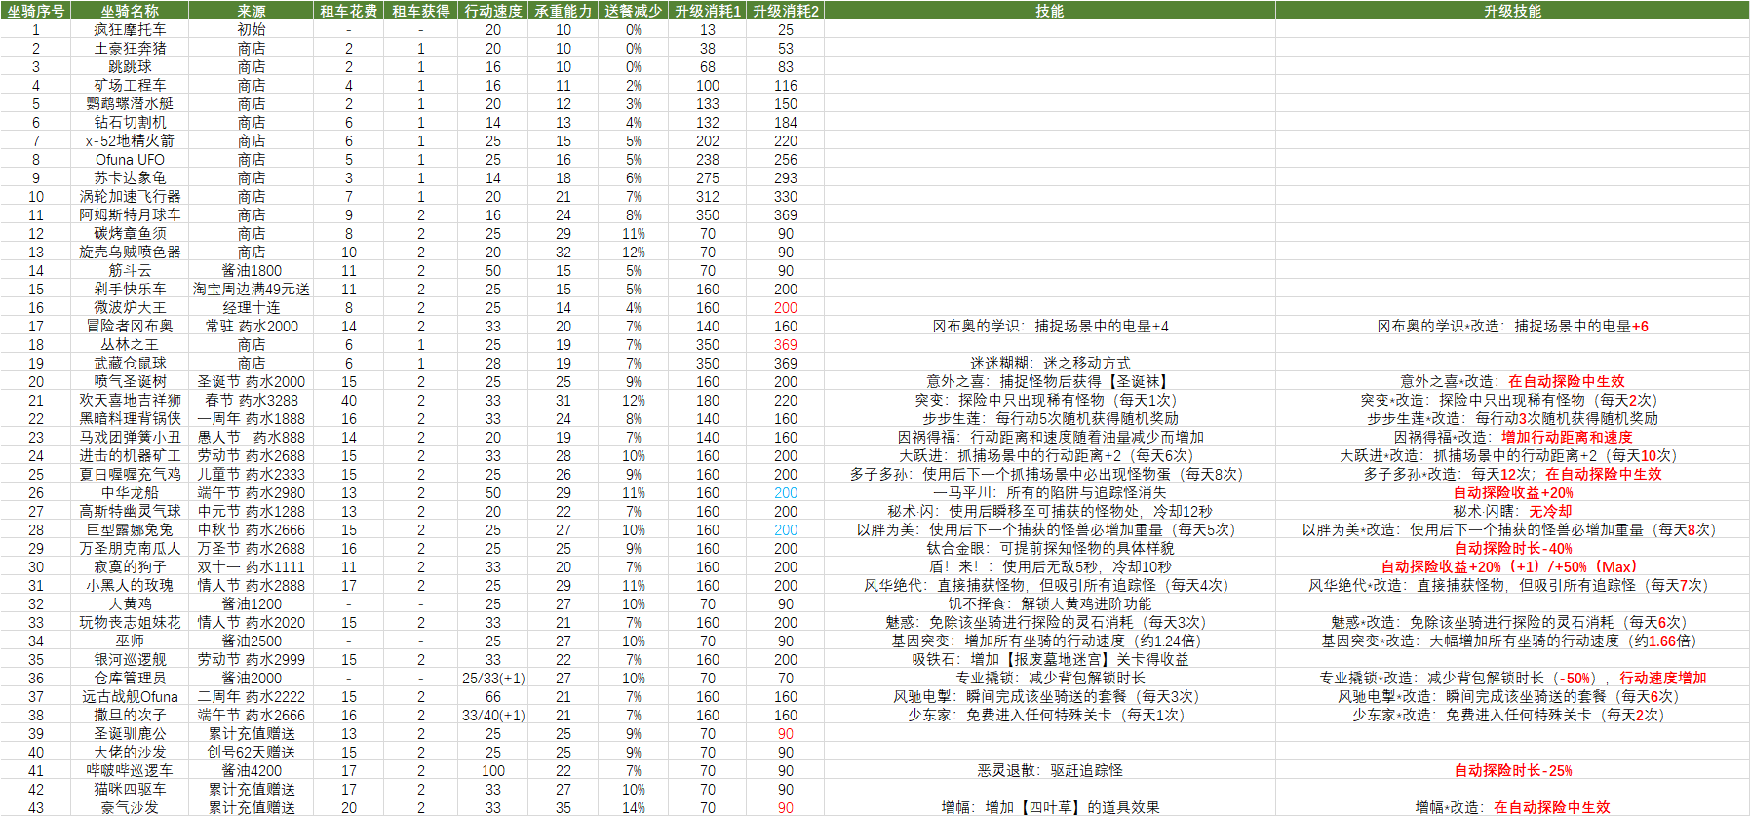Click the 33/40(+1) speed cell

click(493, 715)
